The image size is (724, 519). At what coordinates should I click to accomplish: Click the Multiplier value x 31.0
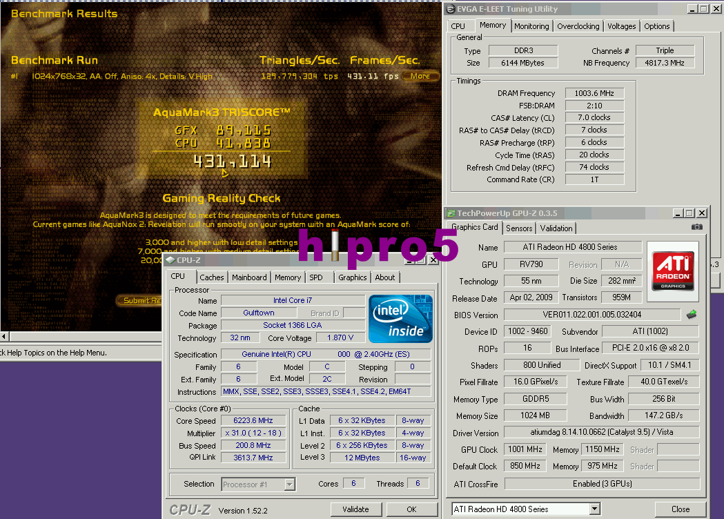(x=253, y=433)
